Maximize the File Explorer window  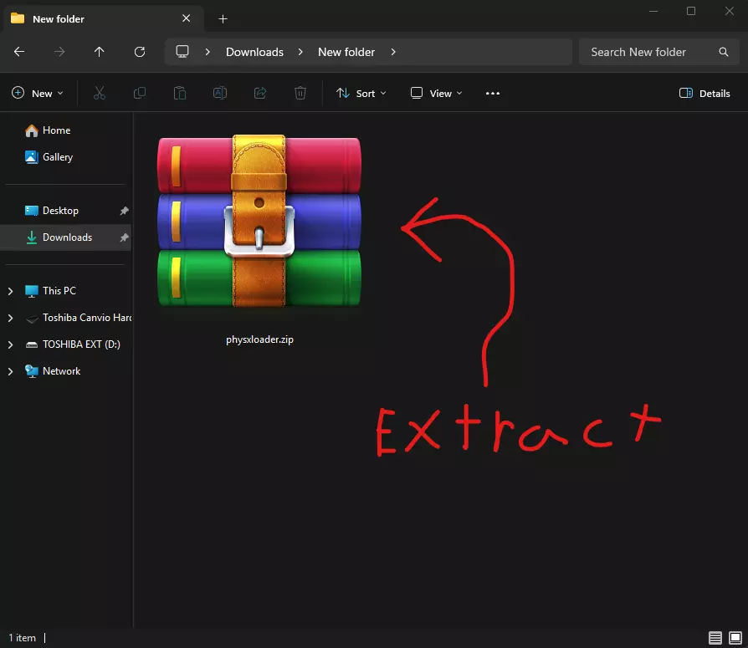[691, 11]
